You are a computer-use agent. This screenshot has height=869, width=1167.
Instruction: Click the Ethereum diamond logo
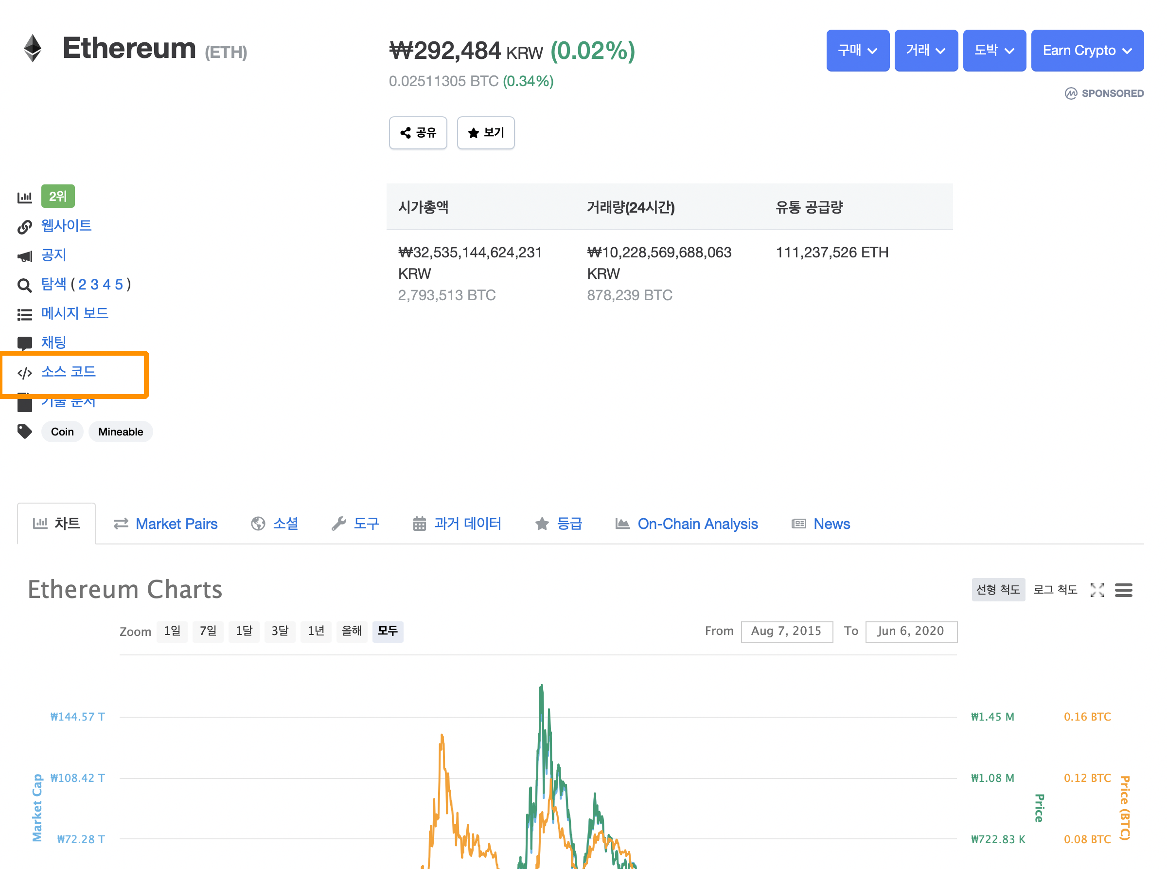coord(33,48)
